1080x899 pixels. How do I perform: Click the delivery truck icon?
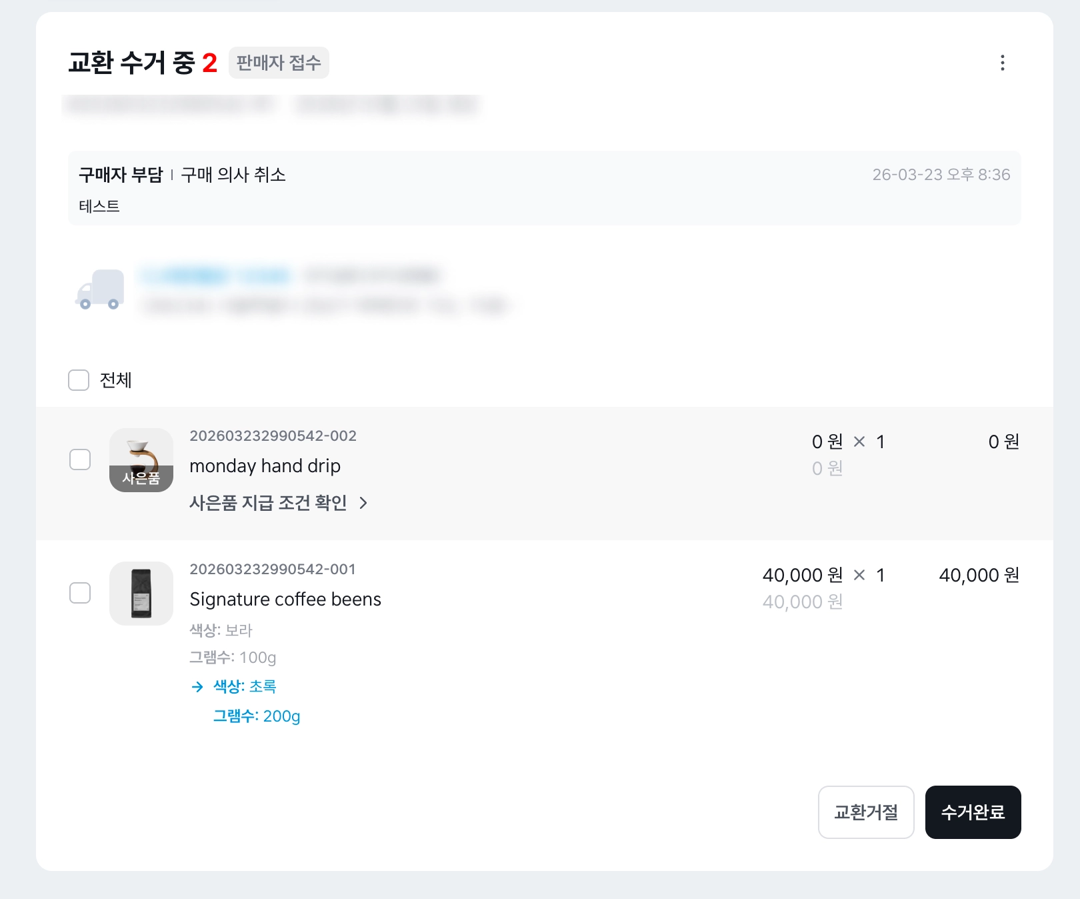pyautogui.click(x=100, y=289)
